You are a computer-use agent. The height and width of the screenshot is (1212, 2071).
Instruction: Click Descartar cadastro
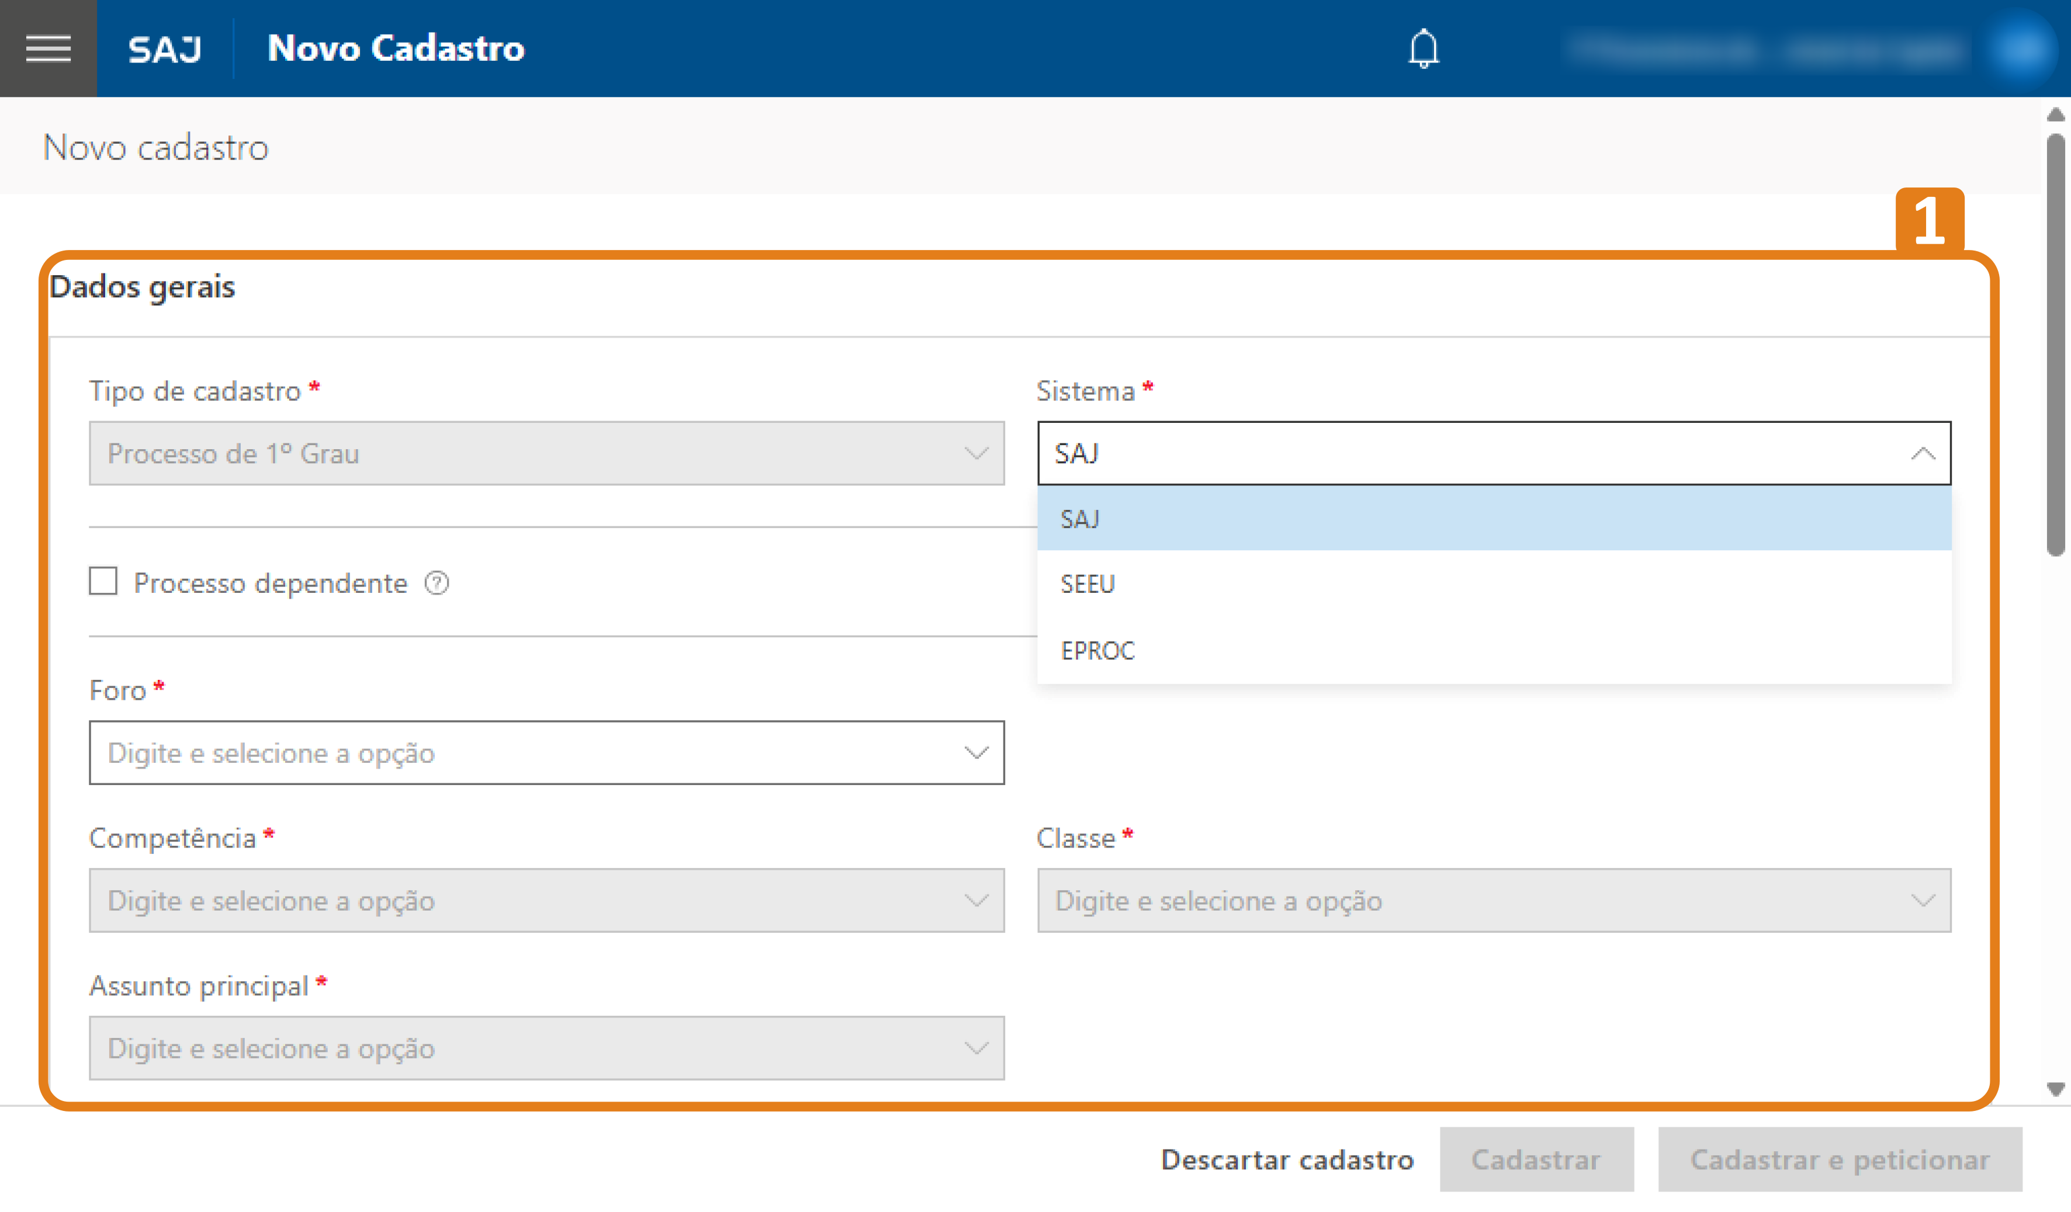click(1286, 1159)
